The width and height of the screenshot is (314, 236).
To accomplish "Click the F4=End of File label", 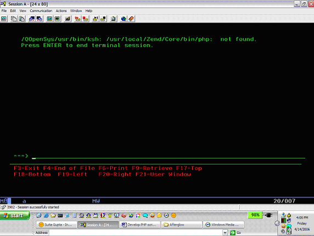I will pos(69,168).
